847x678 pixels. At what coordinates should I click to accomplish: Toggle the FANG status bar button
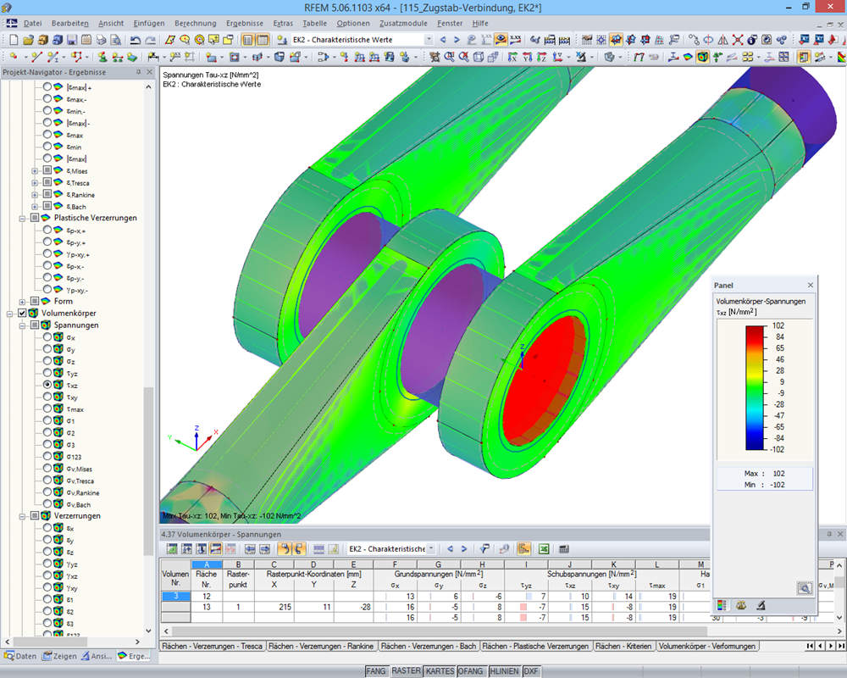(376, 671)
